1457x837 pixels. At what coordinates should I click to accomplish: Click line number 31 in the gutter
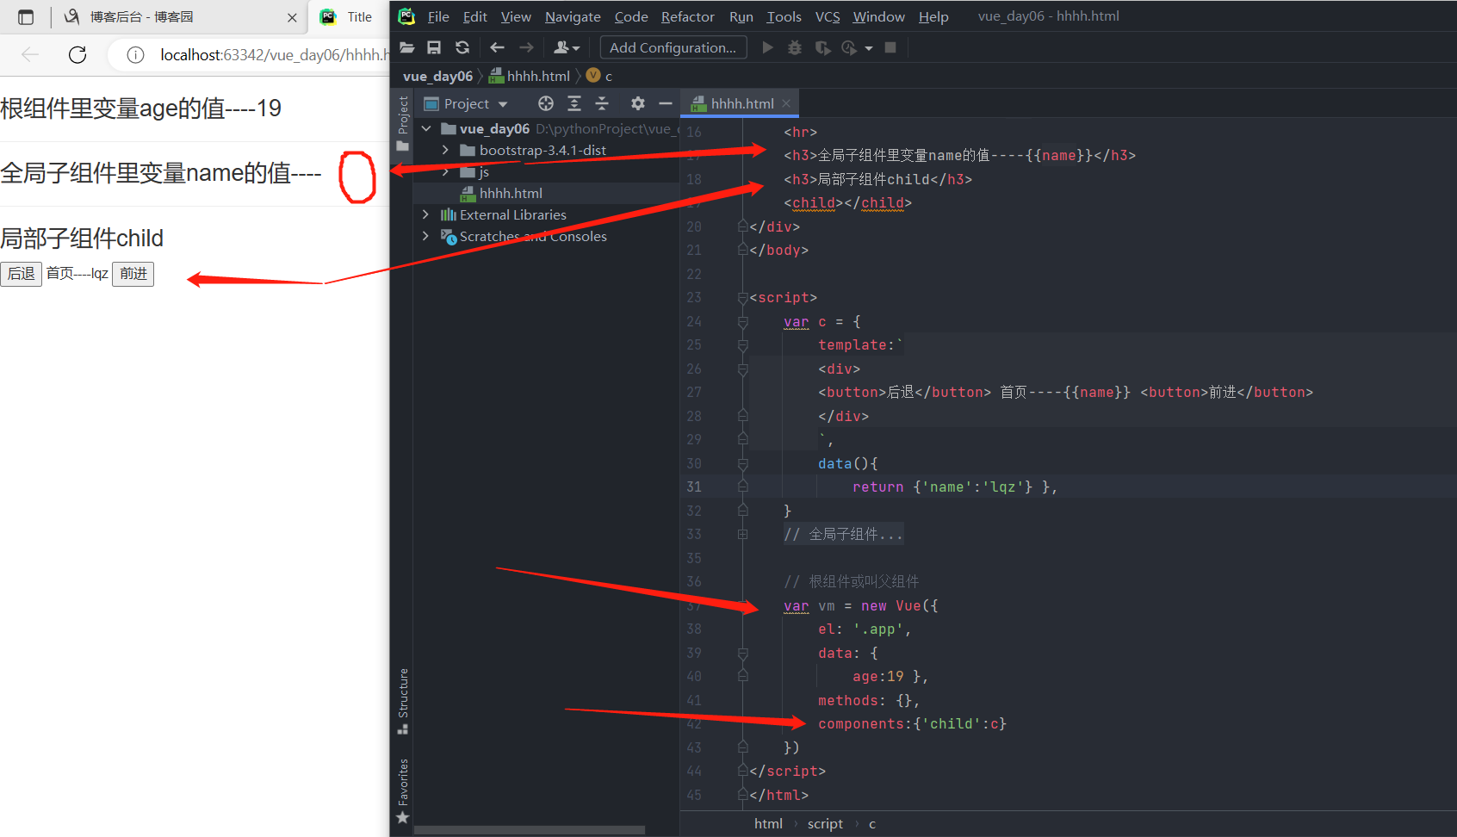[x=694, y=487]
